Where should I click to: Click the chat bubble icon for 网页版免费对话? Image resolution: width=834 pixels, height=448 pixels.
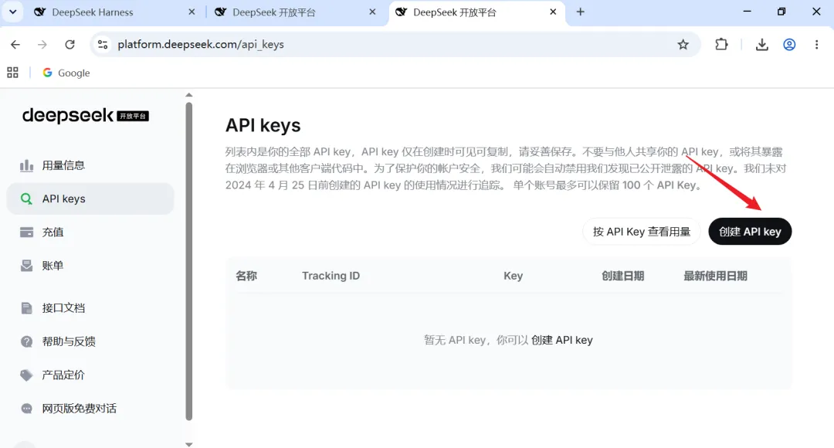pos(26,409)
